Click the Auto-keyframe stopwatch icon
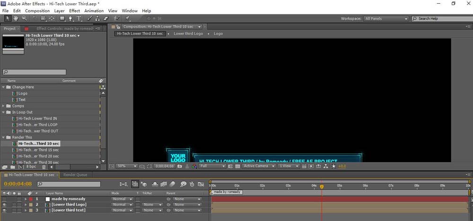 (x=192, y=184)
